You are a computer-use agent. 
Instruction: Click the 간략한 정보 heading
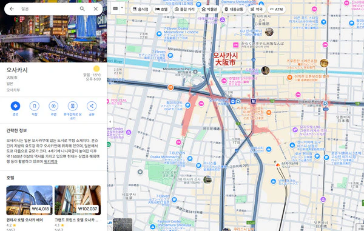pyautogui.click(x=16, y=130)
